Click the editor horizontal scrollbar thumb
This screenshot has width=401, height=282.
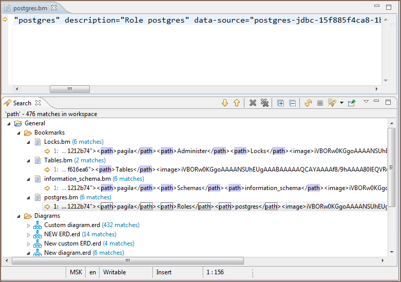[x=70, y=89]
